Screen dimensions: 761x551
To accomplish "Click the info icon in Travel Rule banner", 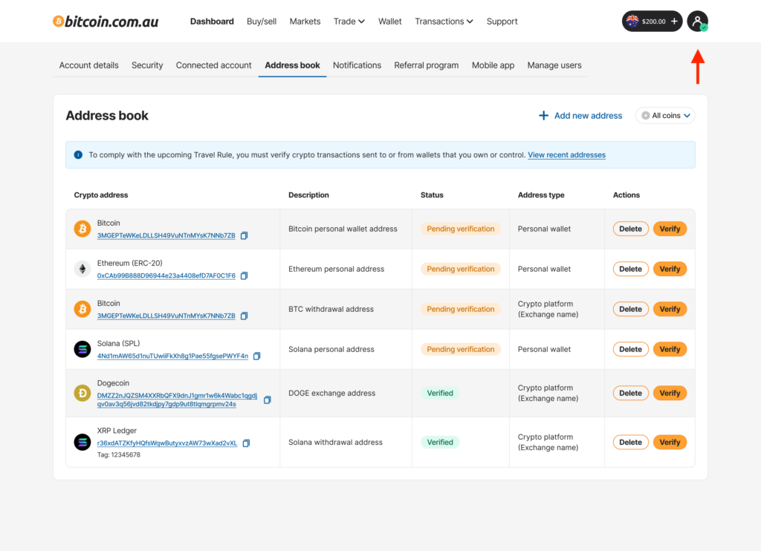I will pos(78,154).
